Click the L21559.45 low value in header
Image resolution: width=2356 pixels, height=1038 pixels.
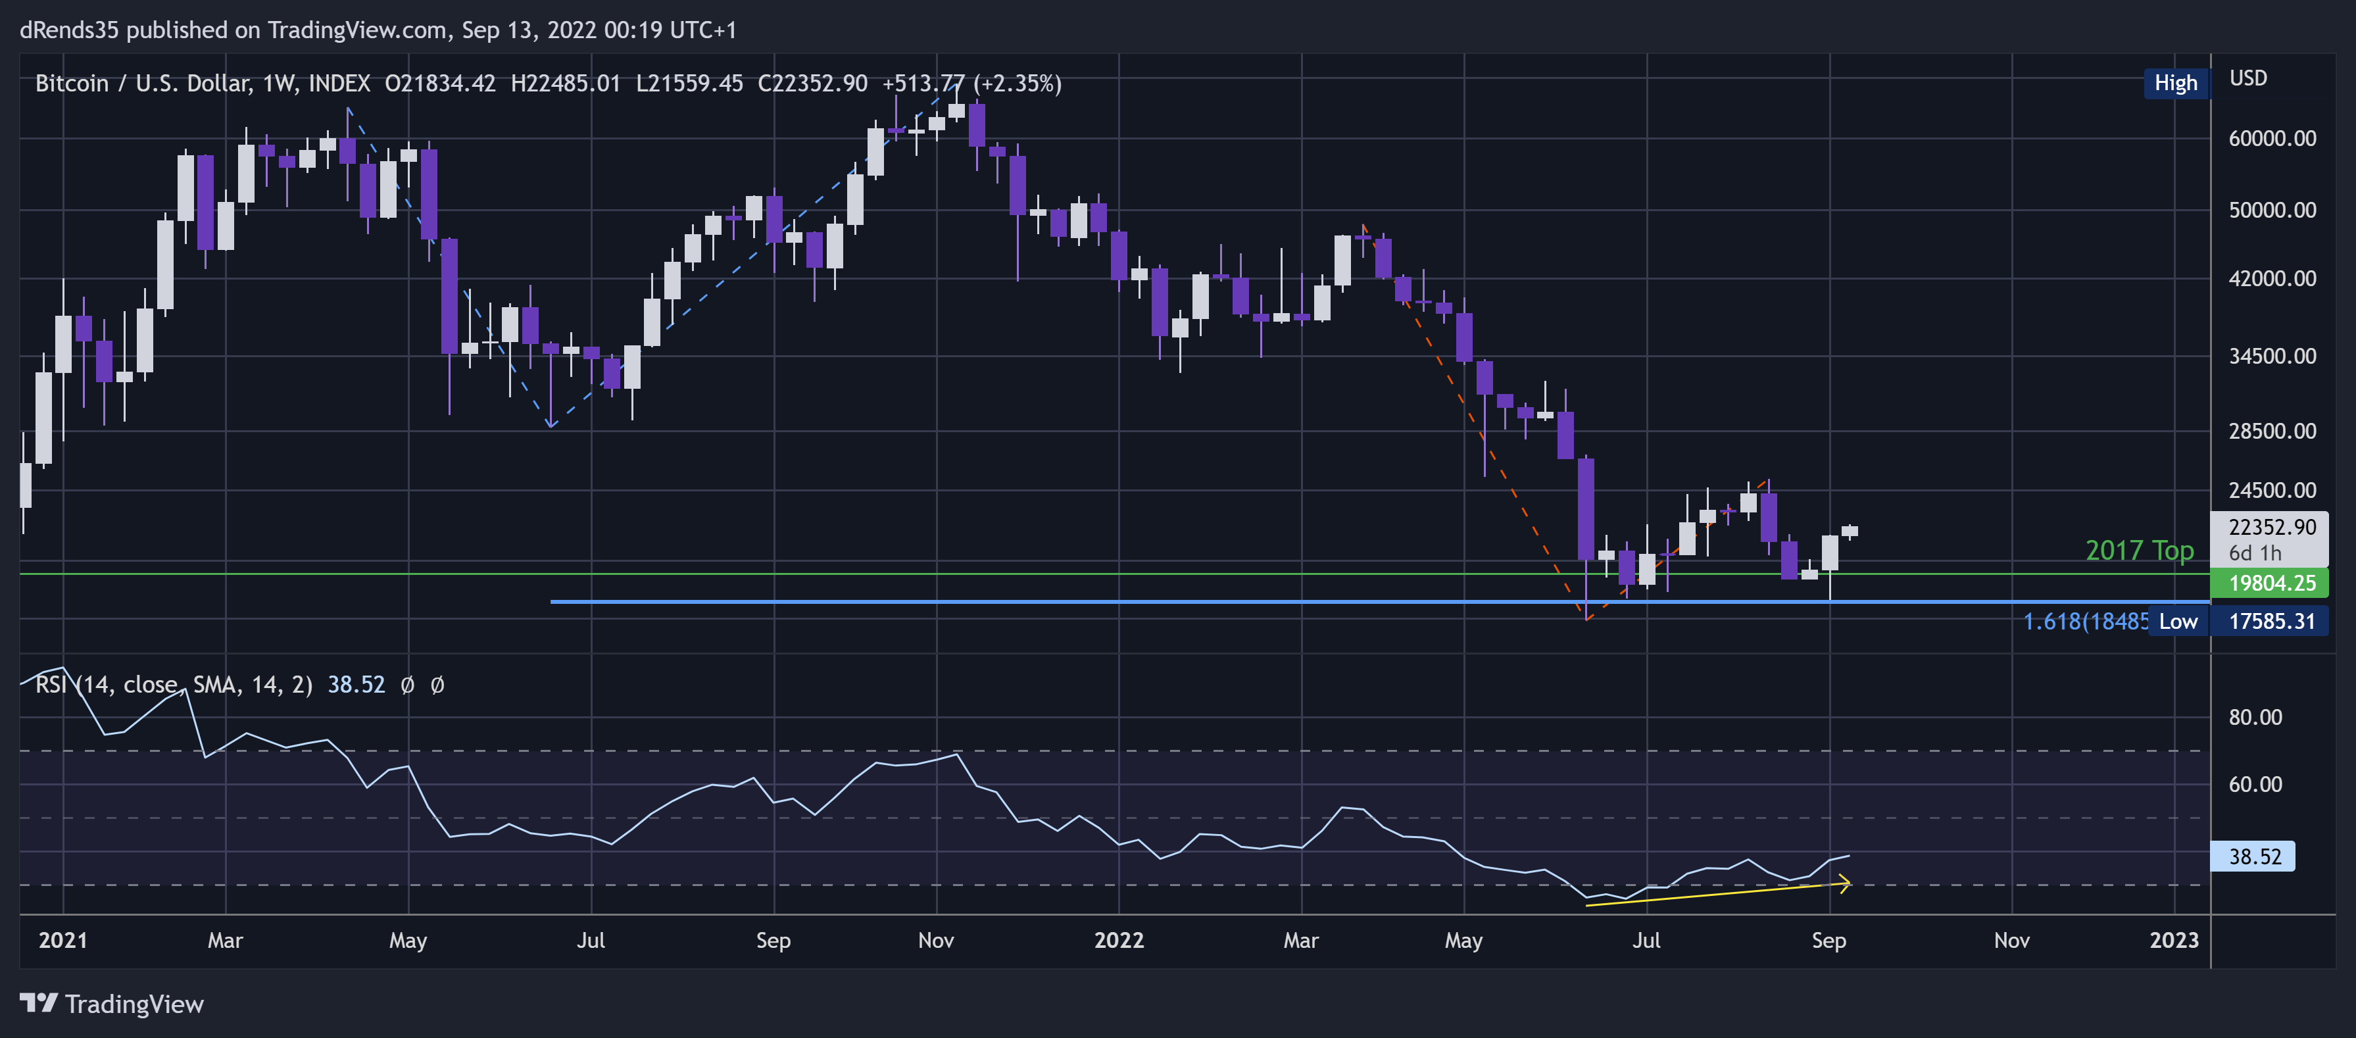pos(689,84)
